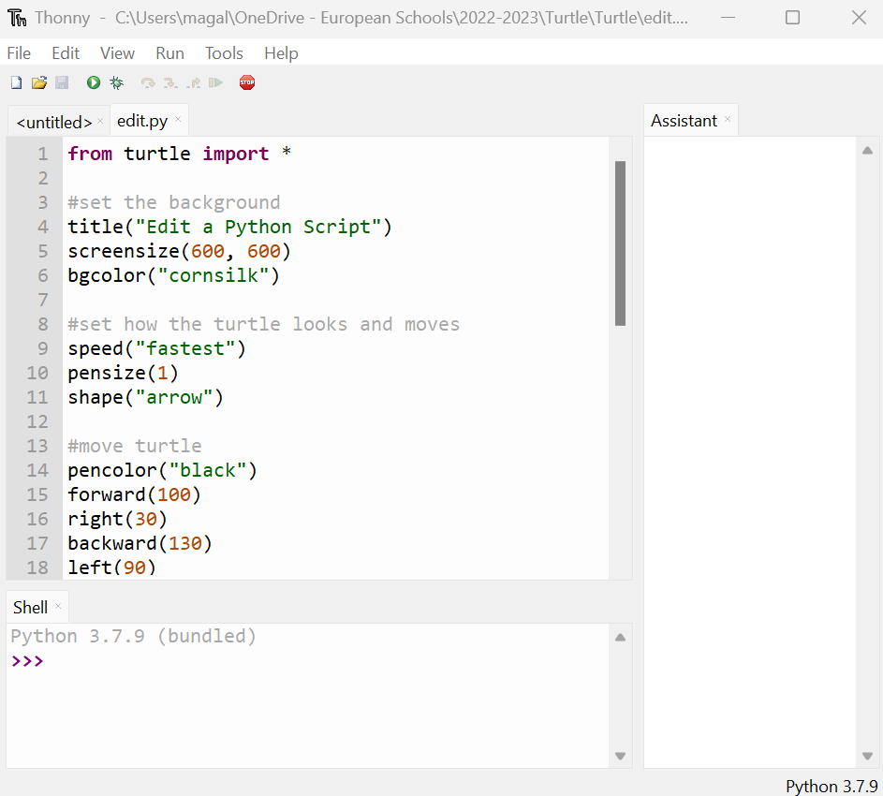Click the Step over debugger icon
The height and width of the screenshot is (796, 883).
coord(148,82)
